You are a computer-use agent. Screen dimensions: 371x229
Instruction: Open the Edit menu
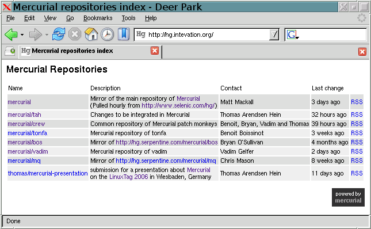point(29,18)
